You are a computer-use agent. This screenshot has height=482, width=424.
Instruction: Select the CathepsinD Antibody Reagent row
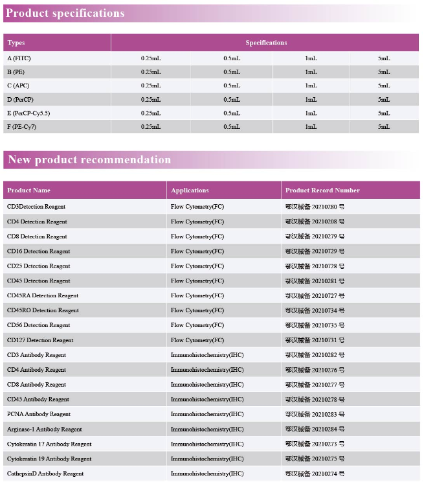tap(212, 474)
